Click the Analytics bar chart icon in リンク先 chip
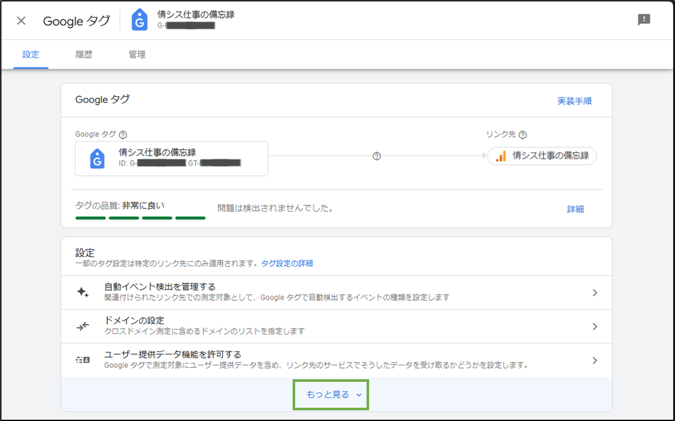This screenshot has width=675, height=421. (501, 156)
